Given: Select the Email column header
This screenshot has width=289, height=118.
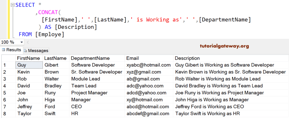Looking at the screenshot, I should coord(132,58).
